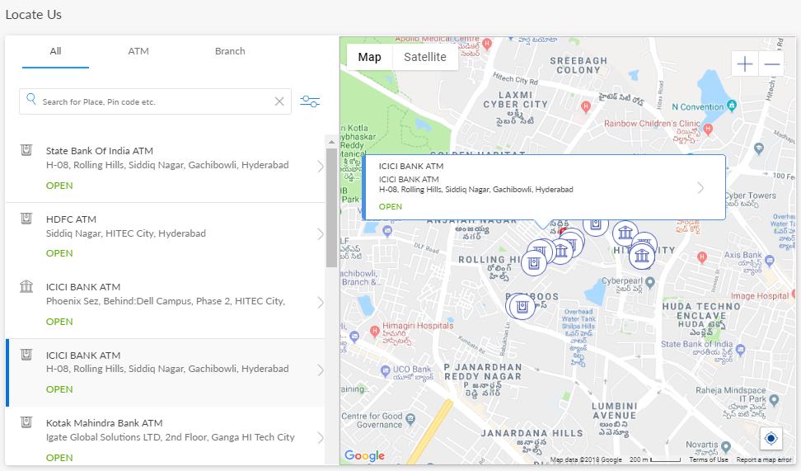Open the Terms of Use link
801x471 pixels.
click(x=708, y=459)
